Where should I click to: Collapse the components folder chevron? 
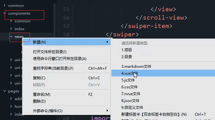pyautogui.click(x=5, y=13)
